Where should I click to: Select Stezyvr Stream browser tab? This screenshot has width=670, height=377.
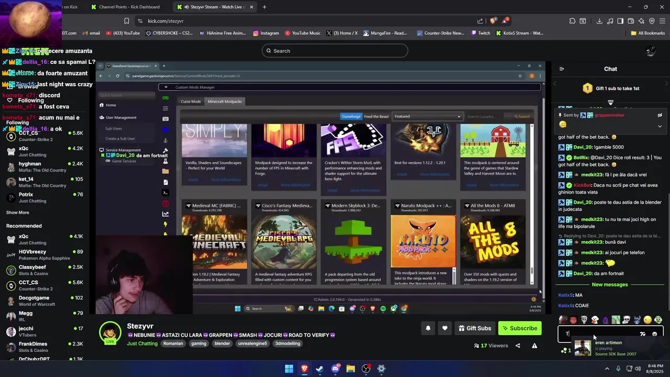tap(214, 7)
